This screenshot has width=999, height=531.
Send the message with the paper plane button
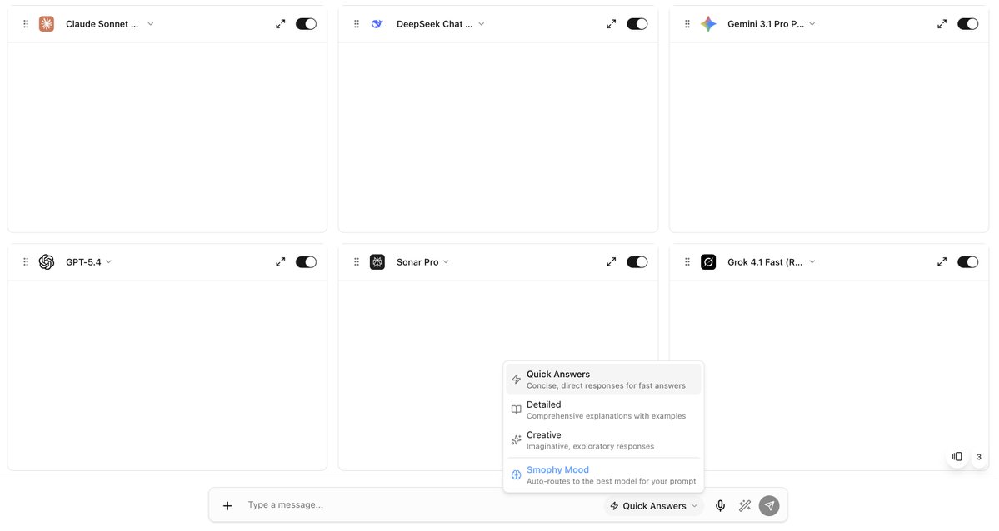coord(769,505)
